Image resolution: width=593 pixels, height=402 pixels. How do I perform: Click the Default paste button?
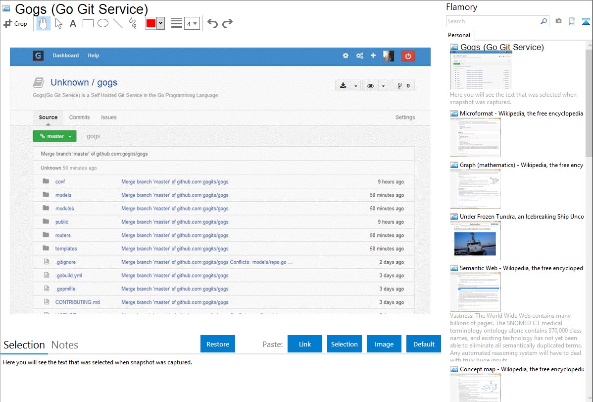[x=424, y=344]
